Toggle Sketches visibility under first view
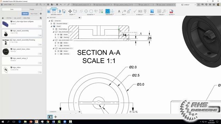Screen dimensions: 221x124 pyautogui.click(x=58, y=37)
